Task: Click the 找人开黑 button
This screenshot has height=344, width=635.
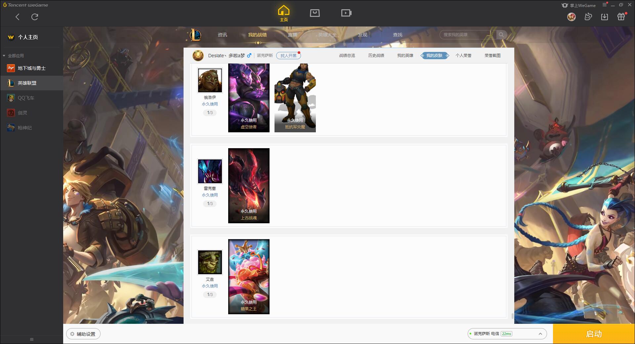Action: pos(288,56)
